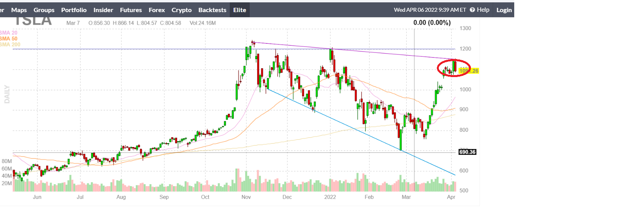
Task: Click the yellow current price label
Action: pyautogui.click(x=469, y=71)
